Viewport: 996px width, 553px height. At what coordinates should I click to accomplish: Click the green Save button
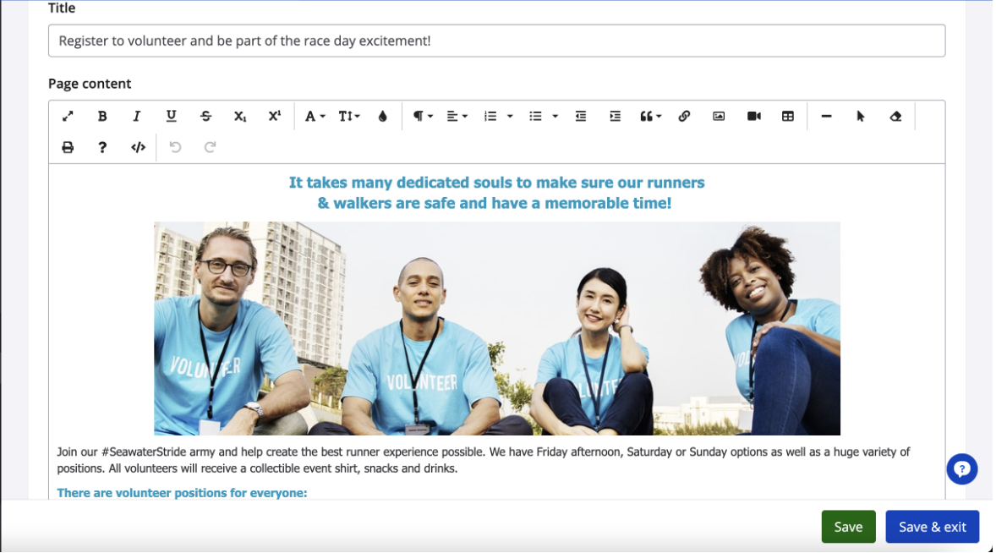point(848,527)
